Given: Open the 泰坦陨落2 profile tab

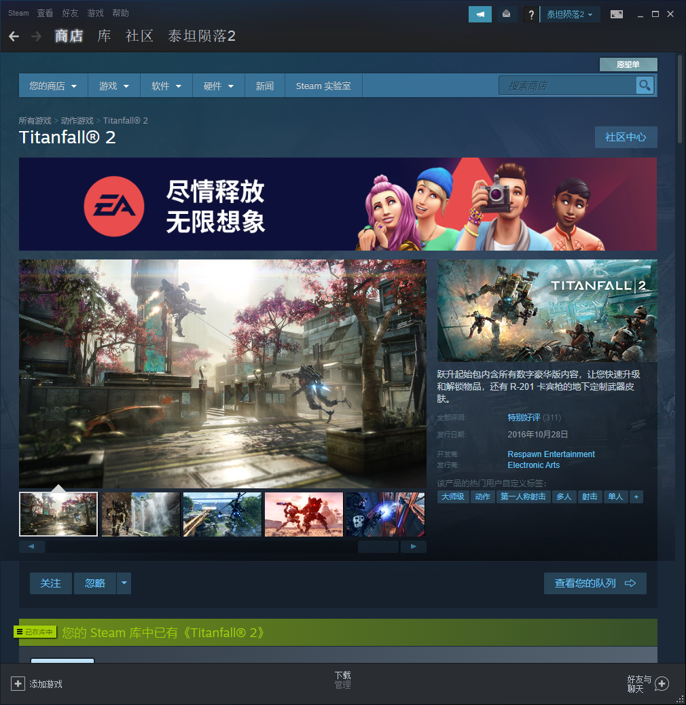Looking at the screenshot, I should pos(202,36).
